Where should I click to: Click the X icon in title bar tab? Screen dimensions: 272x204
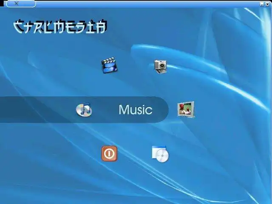[16, 3]
